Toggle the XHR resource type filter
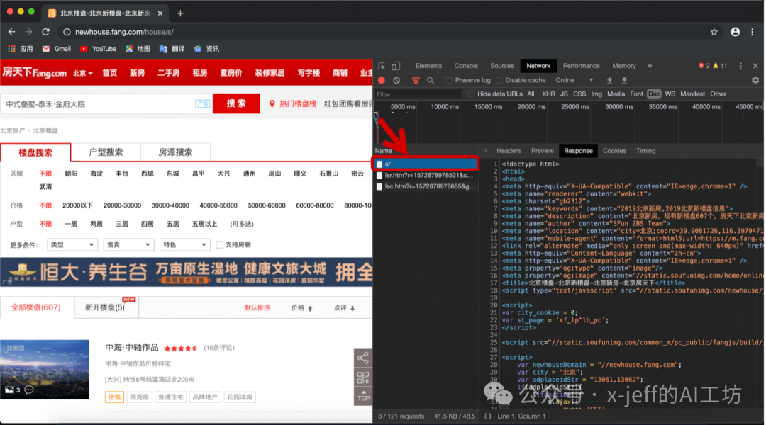Screen dimensions: 766x425 pos(548,94)
